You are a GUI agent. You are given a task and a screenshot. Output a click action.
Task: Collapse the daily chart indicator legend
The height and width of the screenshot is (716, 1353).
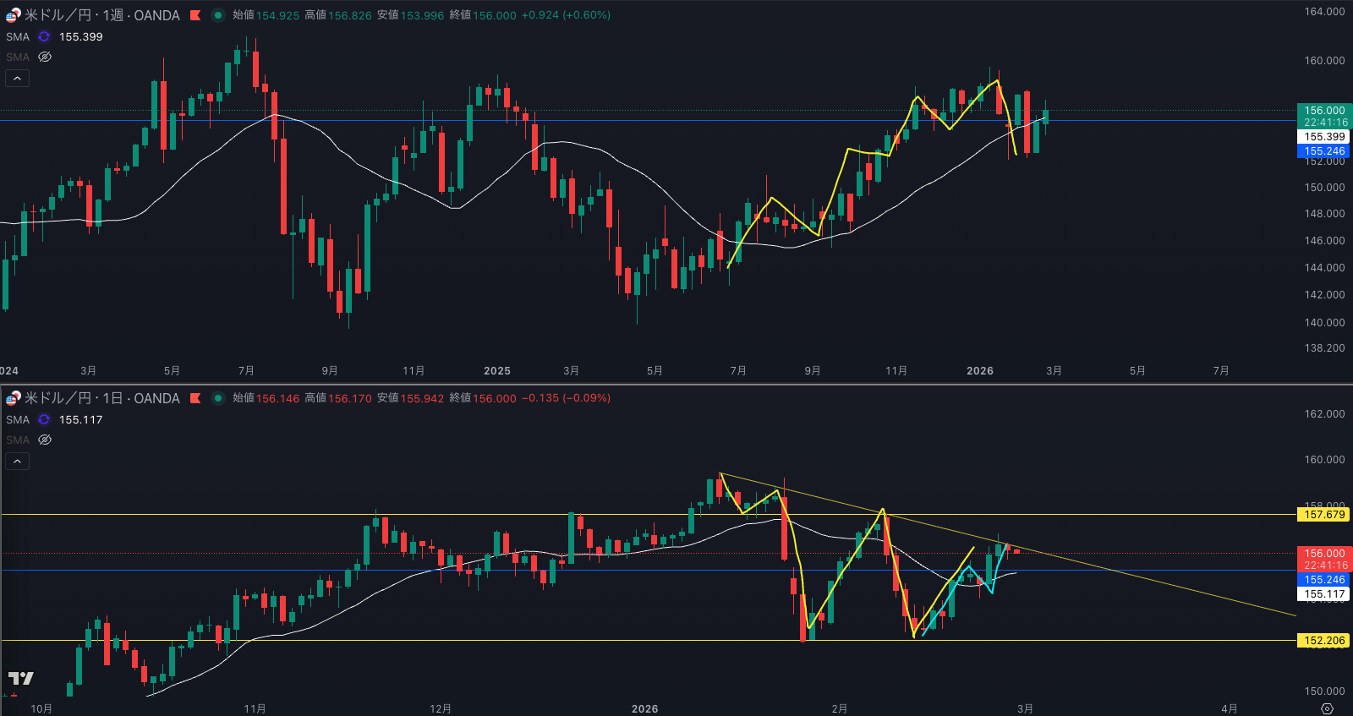17,462
